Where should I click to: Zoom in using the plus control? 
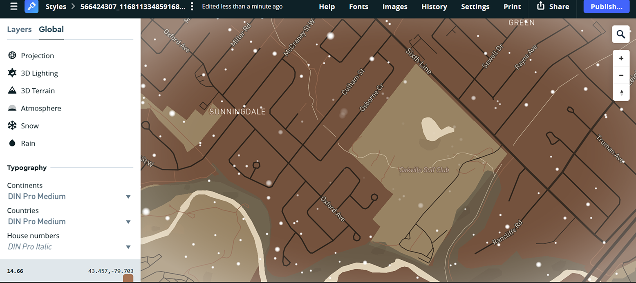[621, 58]
